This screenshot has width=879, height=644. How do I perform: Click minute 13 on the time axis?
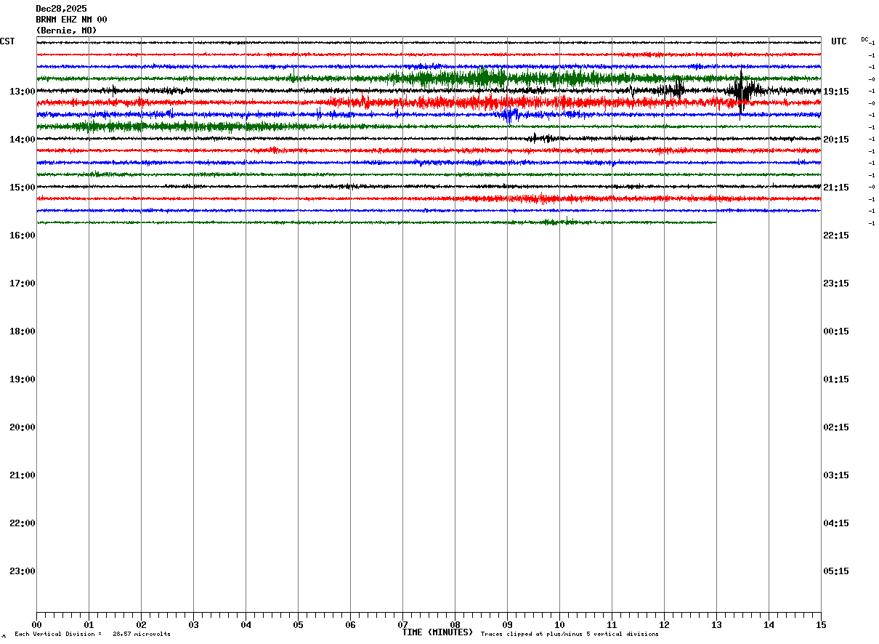click(716, 625)
